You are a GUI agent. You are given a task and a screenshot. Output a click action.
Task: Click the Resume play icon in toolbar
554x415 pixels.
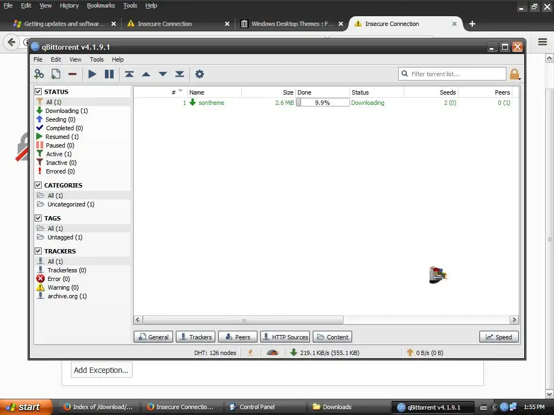pyautogui.click(x=92, y=74)
